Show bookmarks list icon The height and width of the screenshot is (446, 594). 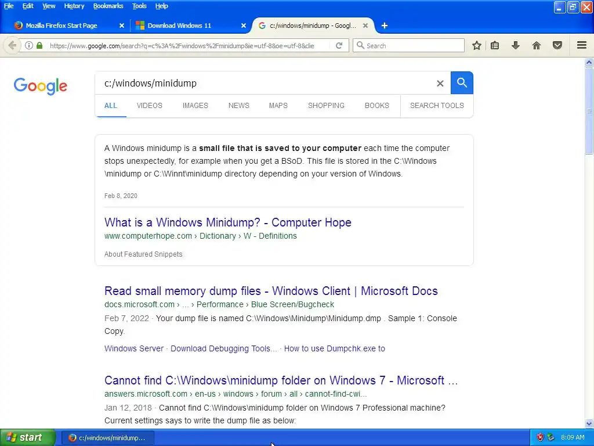click(495, 45)
